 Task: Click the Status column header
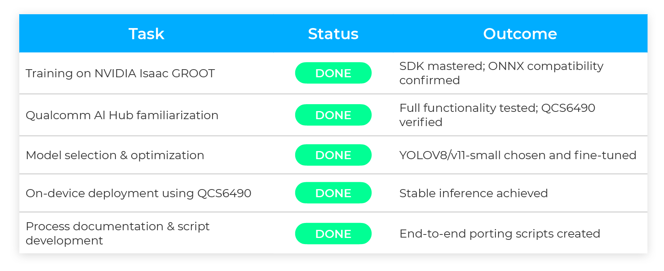333,34
